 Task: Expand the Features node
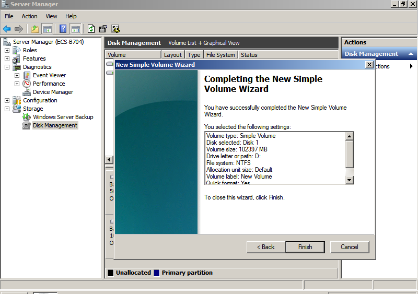7,58
